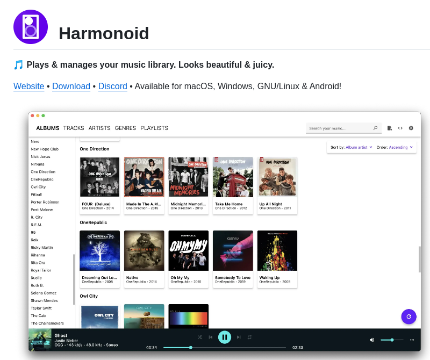This screenshot has height=360, width=430.
Task: Open the Sort by Album artist dropdown
Action: [x=357, y=147]
